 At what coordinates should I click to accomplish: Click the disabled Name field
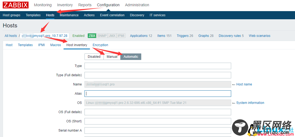tap(158, 84)
